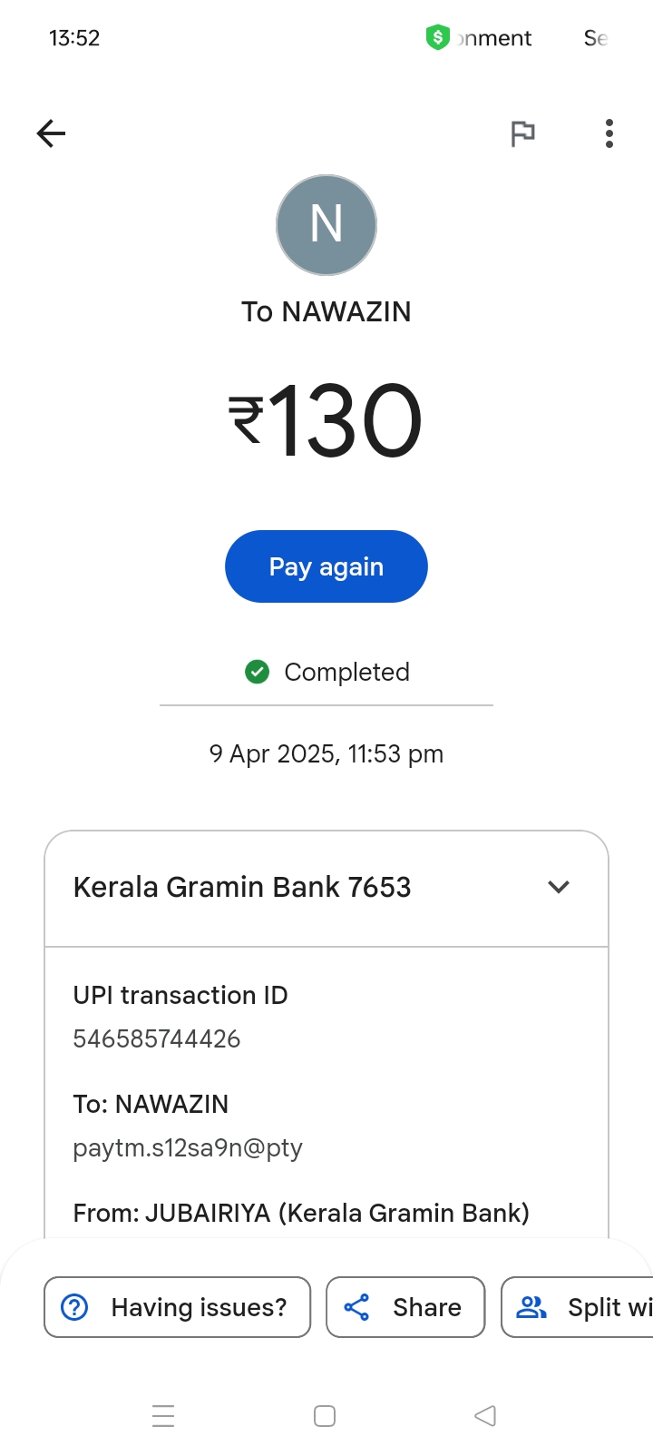The image size is (653, 1456).
Task: Tap the paytm.s12sa9n@pty UPI address
Action: pyautogui.click(x=188, y=1147)
